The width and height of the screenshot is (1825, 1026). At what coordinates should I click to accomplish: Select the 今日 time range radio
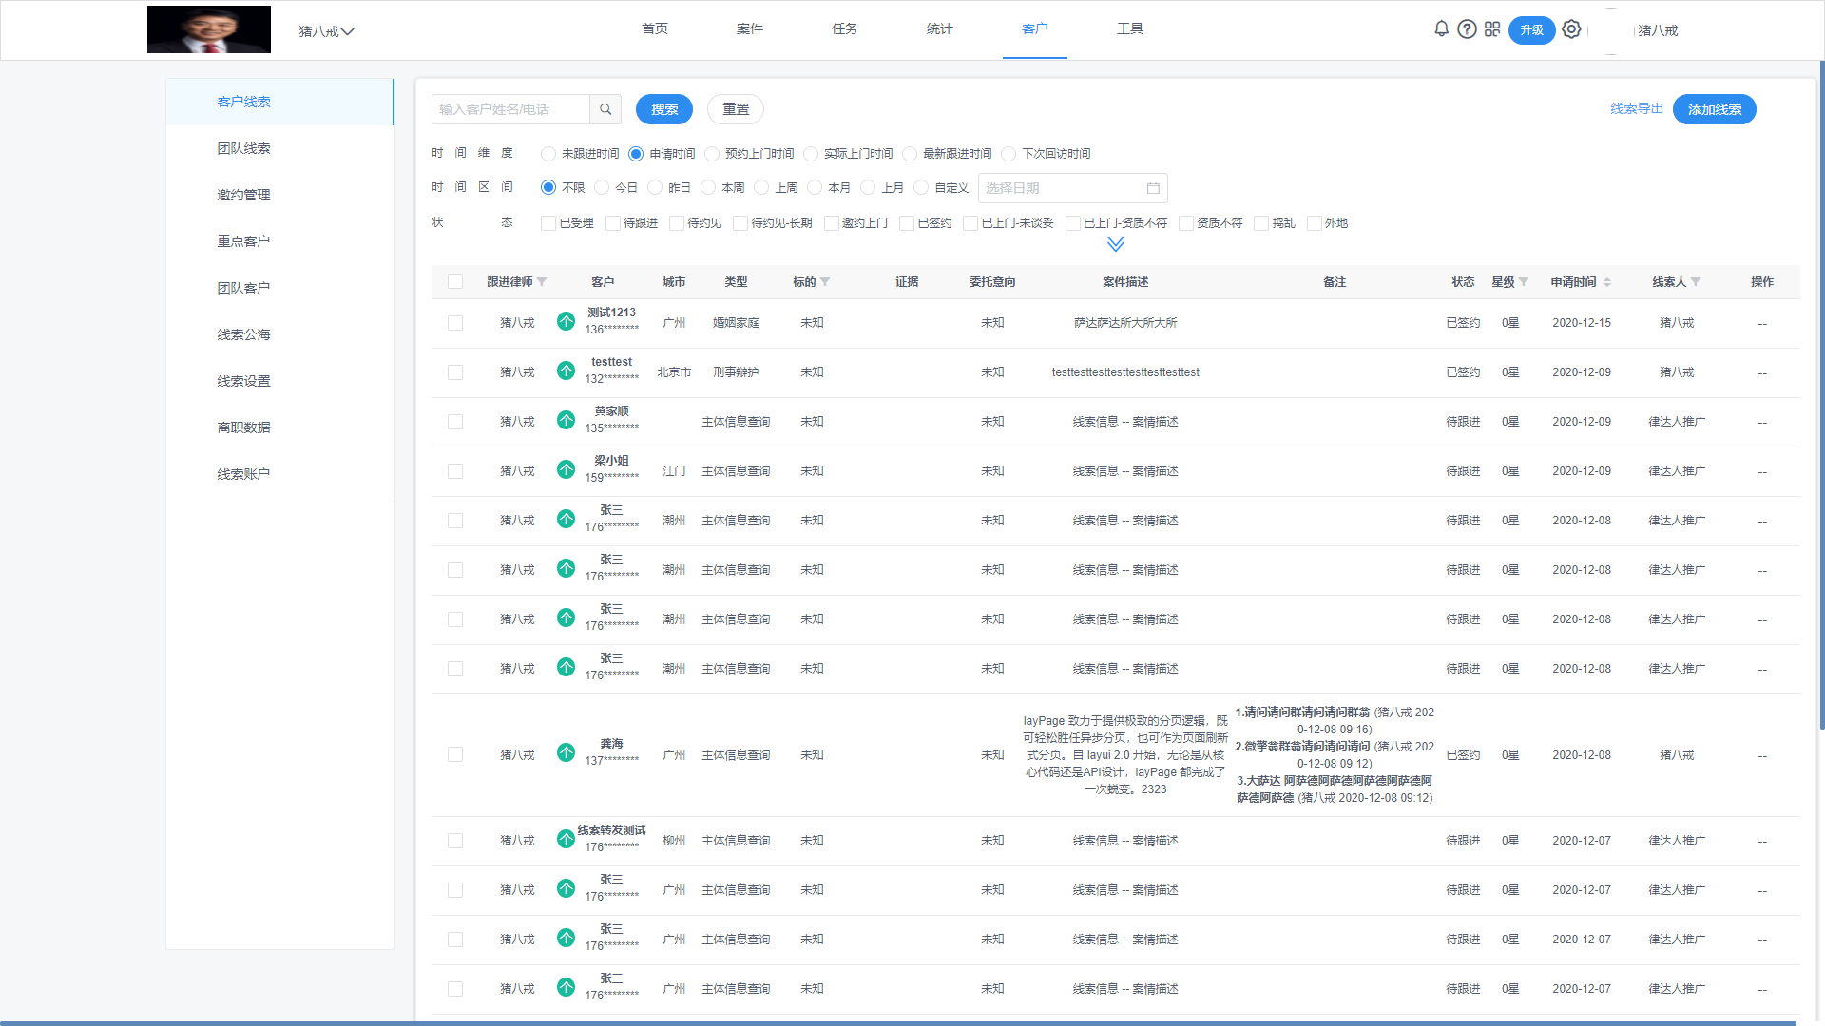[602, 188]
